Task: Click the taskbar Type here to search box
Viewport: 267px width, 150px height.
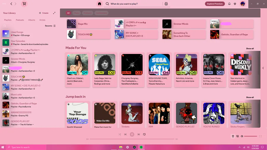Action: click(x=26, y=147)
